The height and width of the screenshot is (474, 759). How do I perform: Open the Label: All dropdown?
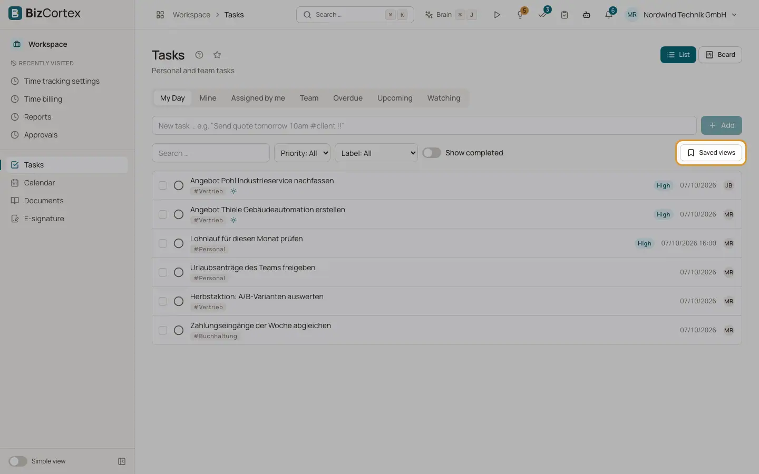pyautogui.click(x=376, y=153)
